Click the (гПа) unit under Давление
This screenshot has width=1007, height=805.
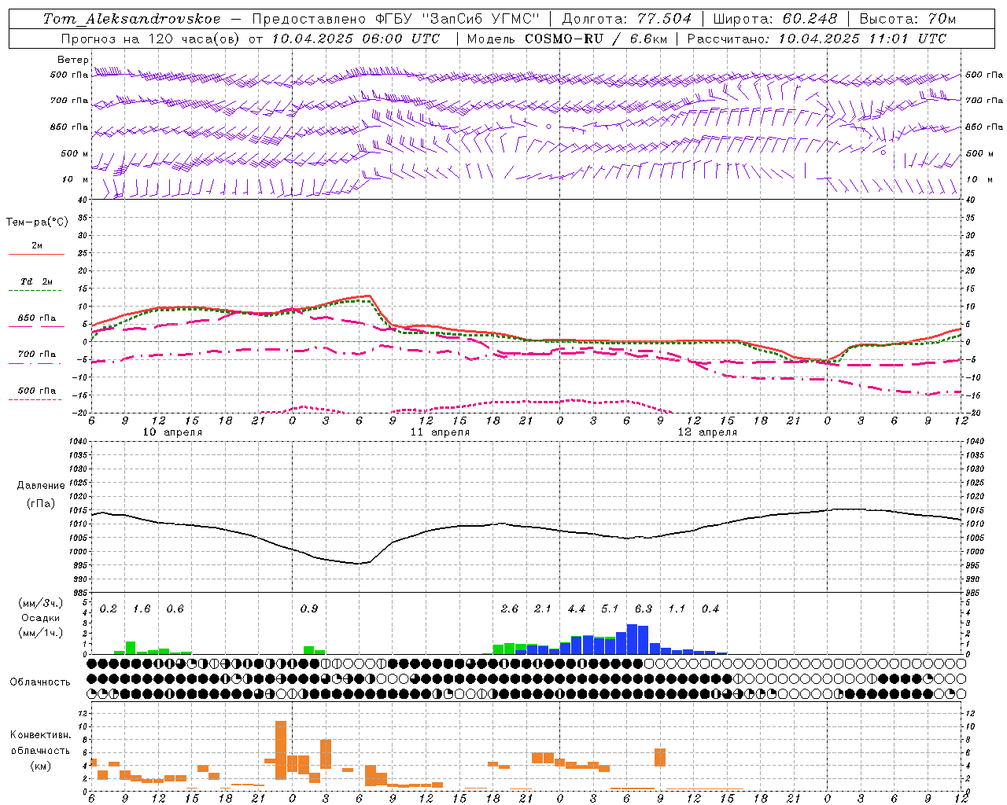[41, 504]
